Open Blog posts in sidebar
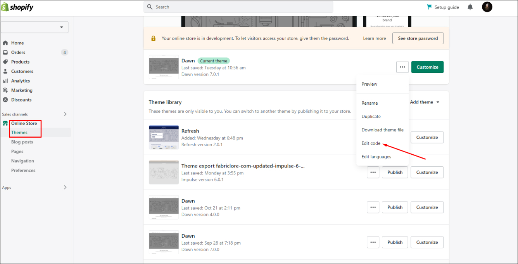518x264 pixels. tap(22, 142)
